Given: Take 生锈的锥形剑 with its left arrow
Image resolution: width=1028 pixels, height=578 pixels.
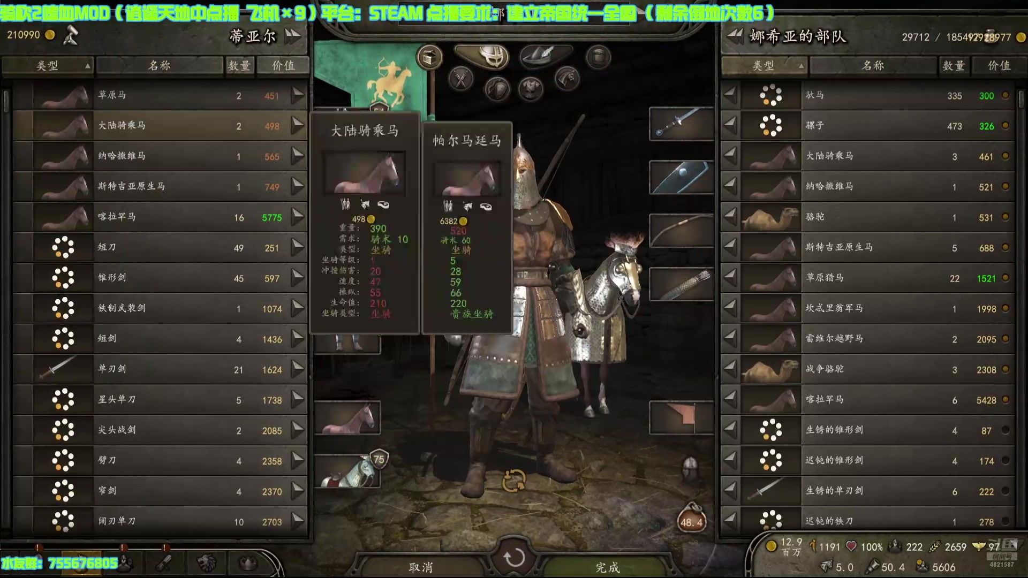Looking at the screenshot, I should (730, 430).
